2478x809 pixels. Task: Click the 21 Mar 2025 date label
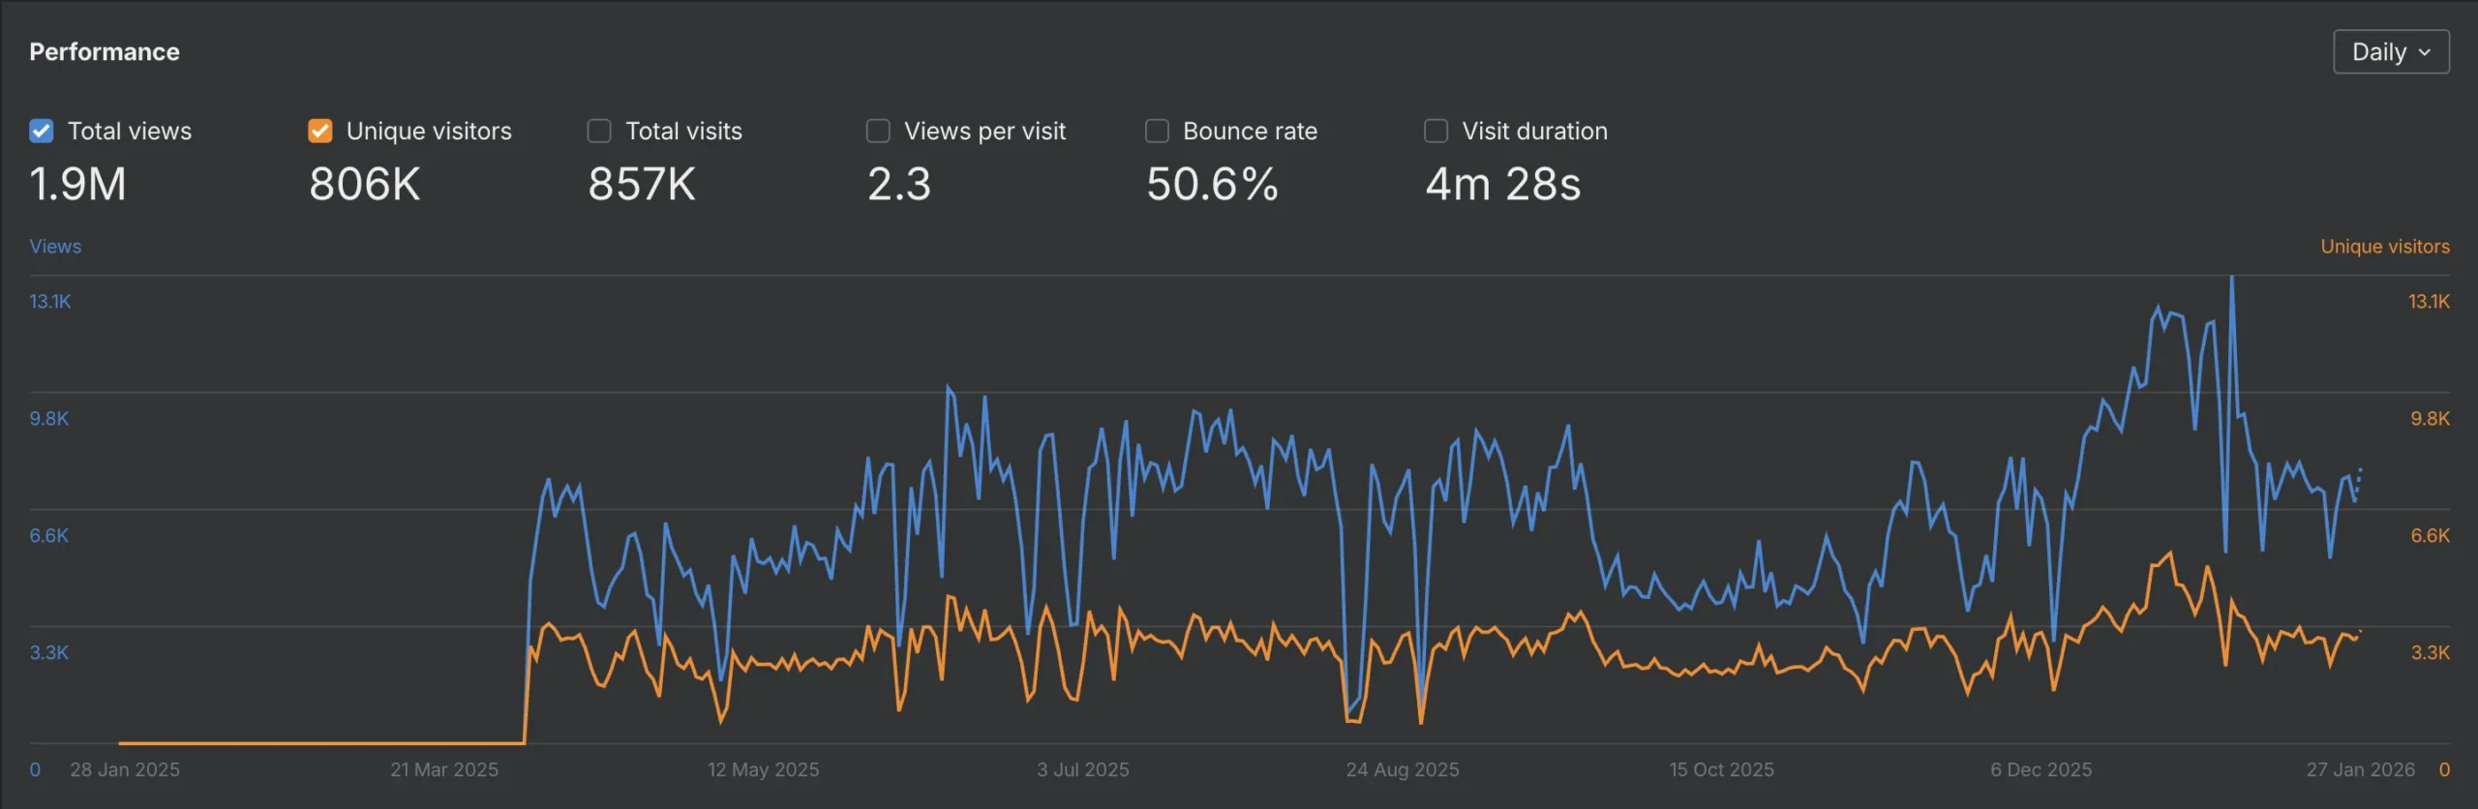[444, 769]
